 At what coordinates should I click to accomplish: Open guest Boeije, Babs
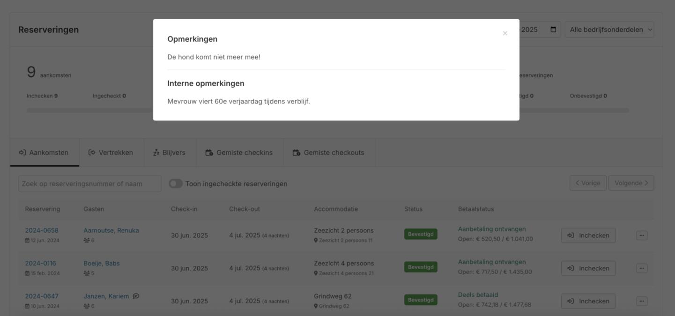pyautogui.click(x=102, y=263)
